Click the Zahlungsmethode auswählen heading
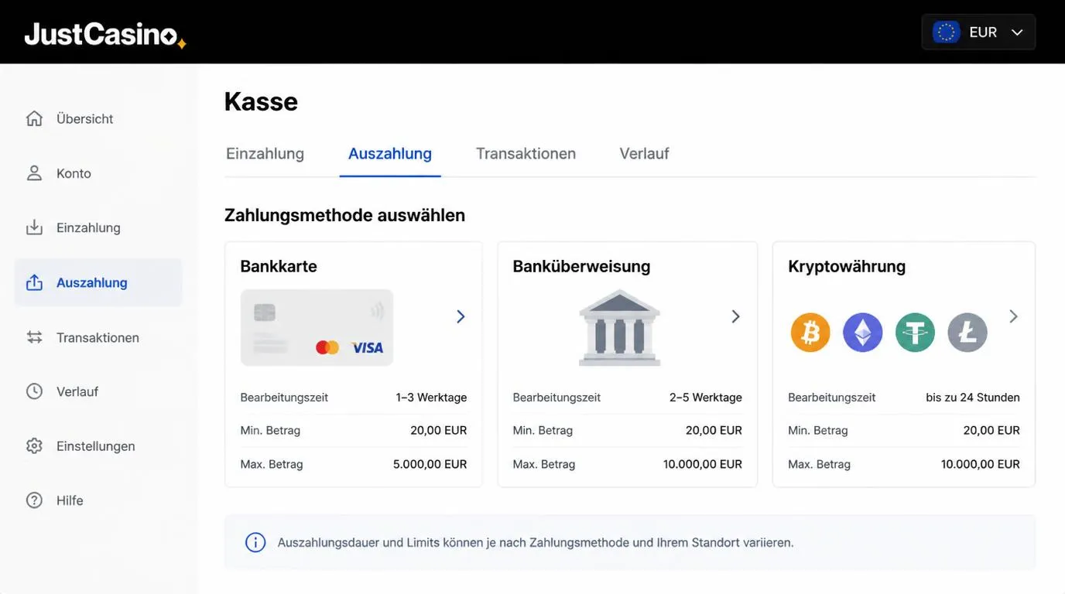1065x594 pixels. point(344,215)
